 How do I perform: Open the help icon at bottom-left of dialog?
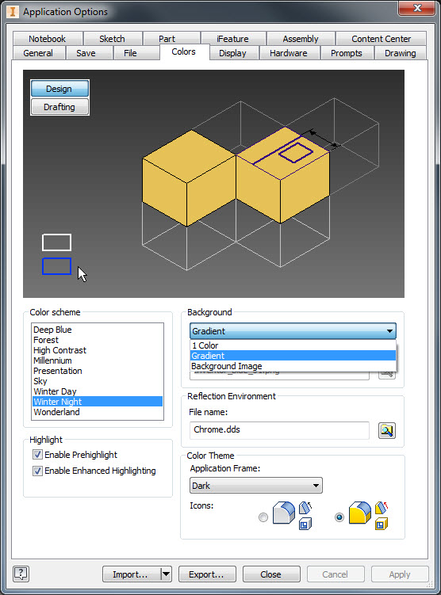pos(21,574)
